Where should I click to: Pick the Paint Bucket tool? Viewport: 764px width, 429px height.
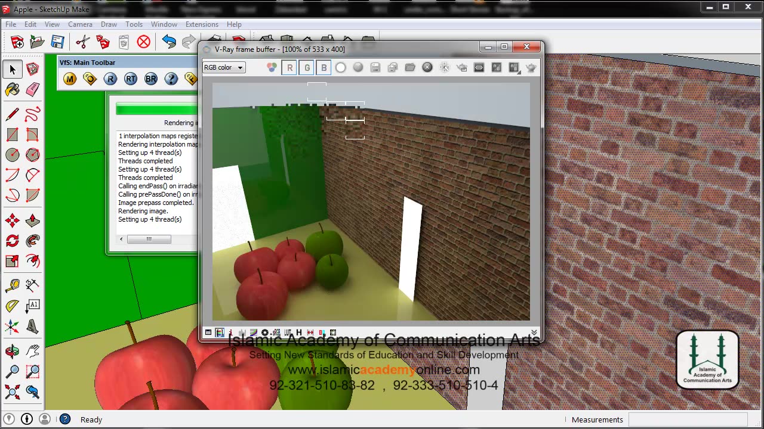point(13,89)
